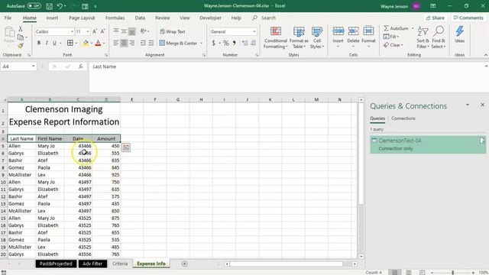The image size is (489, 275).
Task: Toggle the AutoSave switch
Action: coord(34,6)
